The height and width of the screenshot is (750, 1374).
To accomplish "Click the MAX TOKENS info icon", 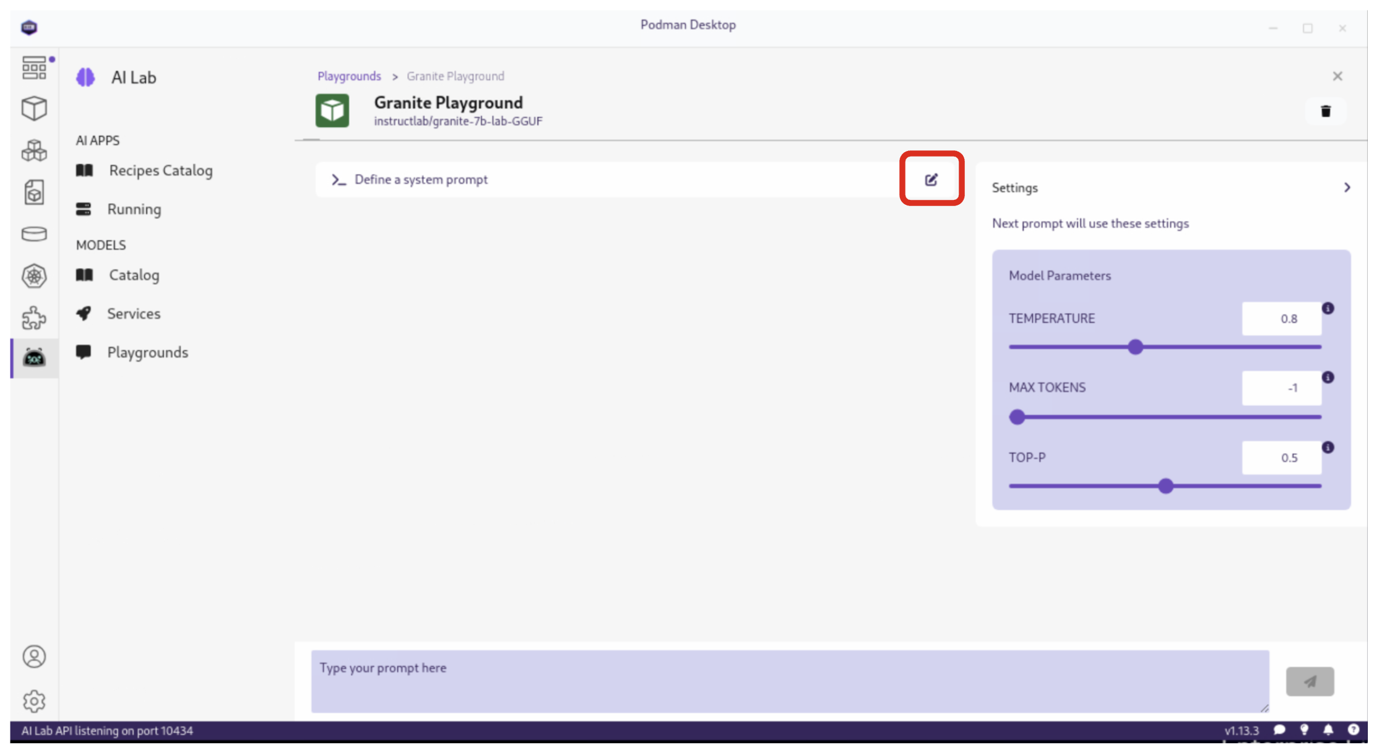I will coord(1328,377).
